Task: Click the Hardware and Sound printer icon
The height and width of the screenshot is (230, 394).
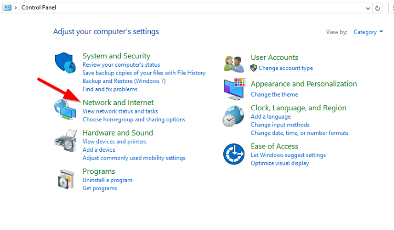Action: pos(66,141)
